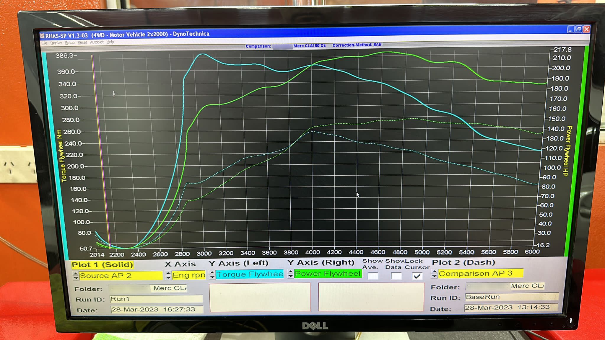
Task: Click the Plot 2 Date field 13:14:33
Action: tap(511, 307)
